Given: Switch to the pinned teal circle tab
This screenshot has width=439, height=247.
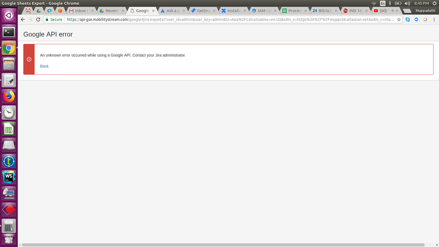Looking at the screenshot, I should (49, 11).
